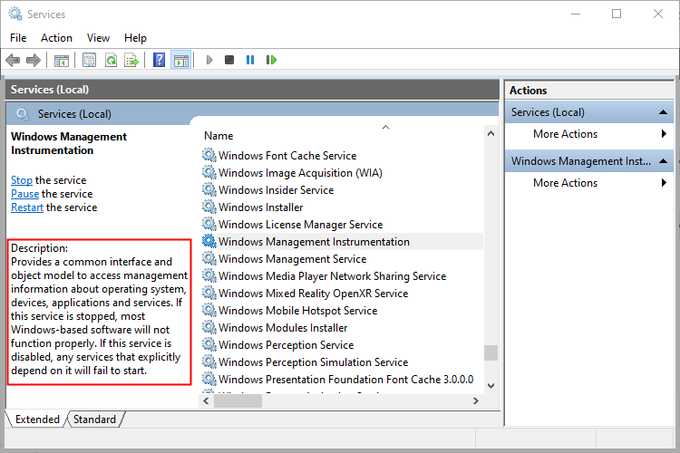This screenshot has width=680, height=453.
Task: Click the horizontal scrollbar thumb
Action: pyautogui.click(x=238, y=401)
